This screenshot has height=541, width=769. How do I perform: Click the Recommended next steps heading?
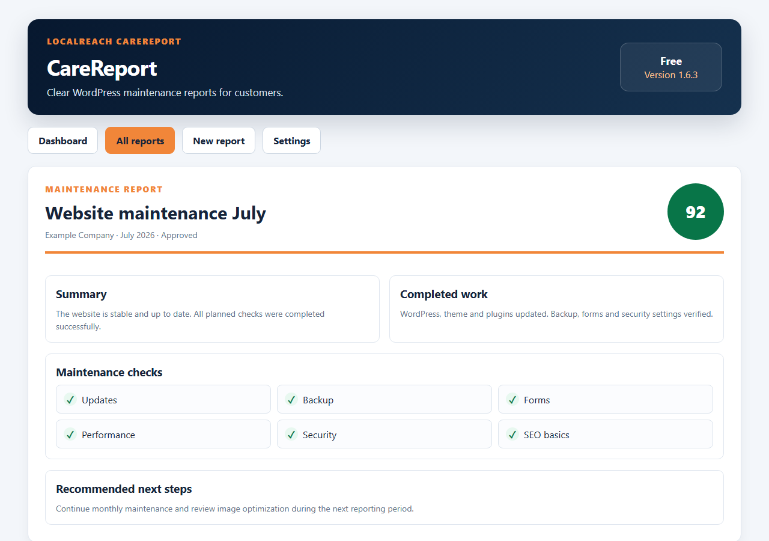[124, 489]
